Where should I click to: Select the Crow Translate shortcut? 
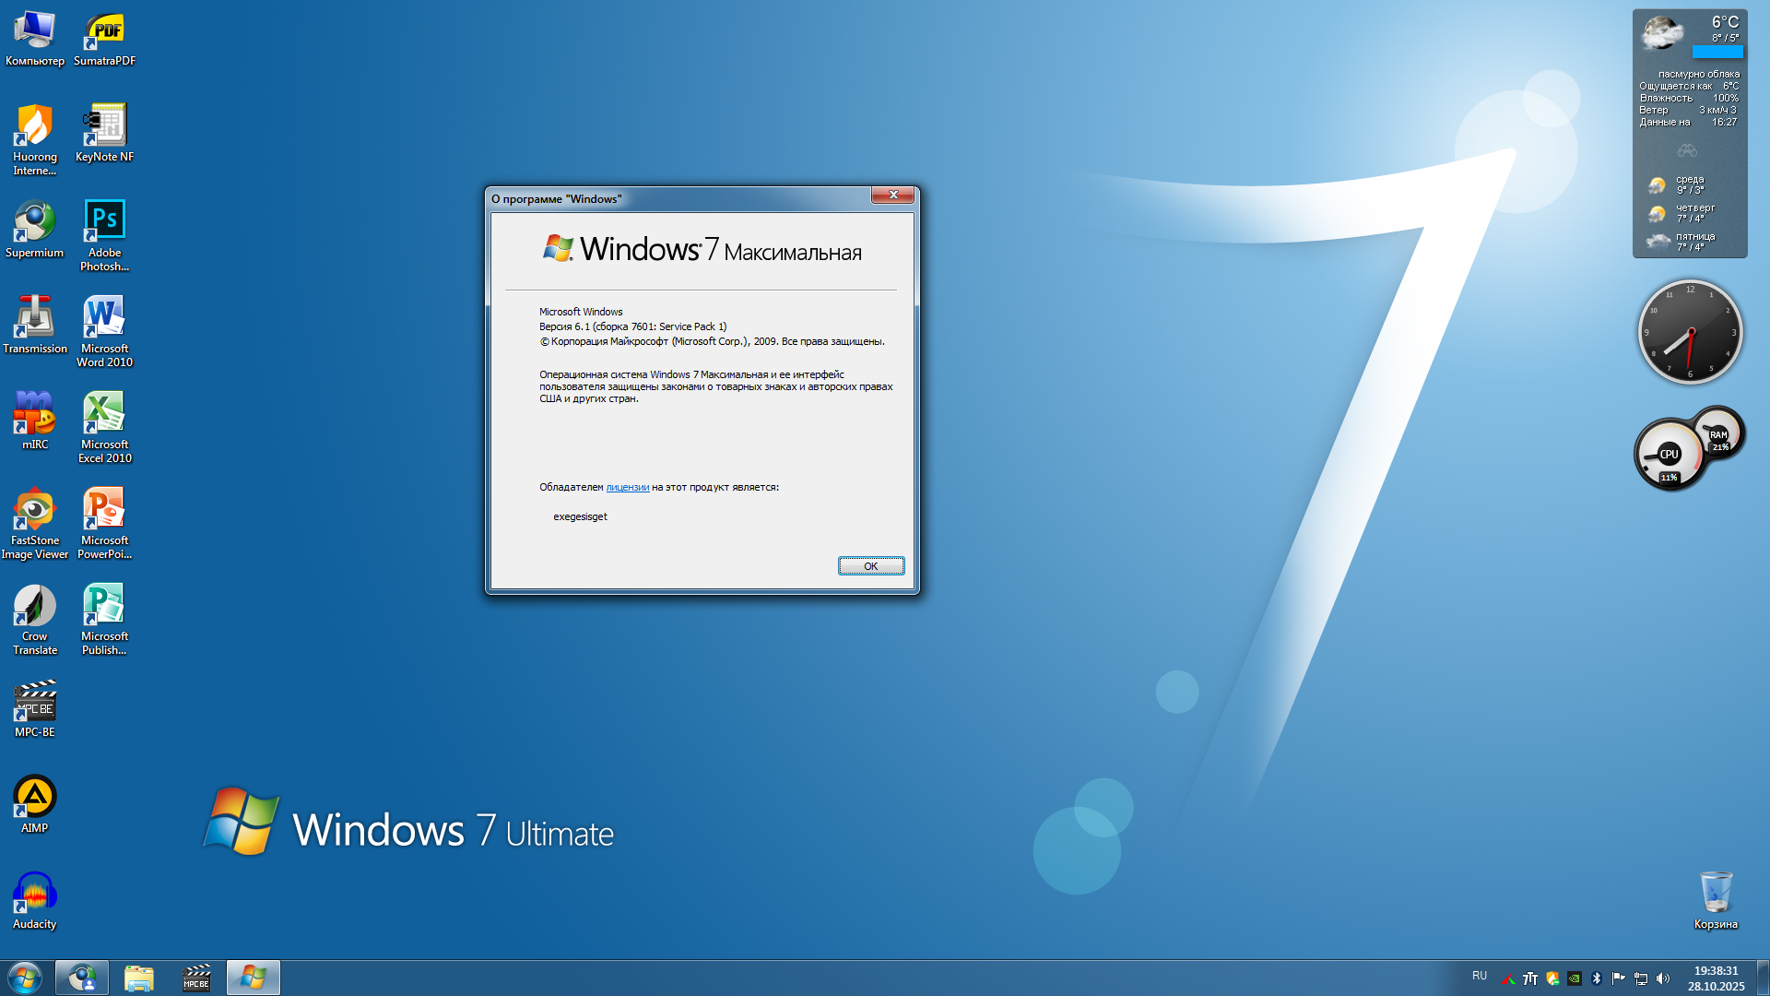tap(35, 618)
